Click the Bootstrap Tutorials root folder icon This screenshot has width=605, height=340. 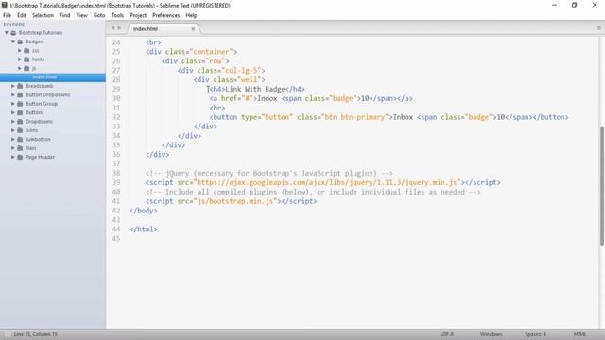pos(13,33)
